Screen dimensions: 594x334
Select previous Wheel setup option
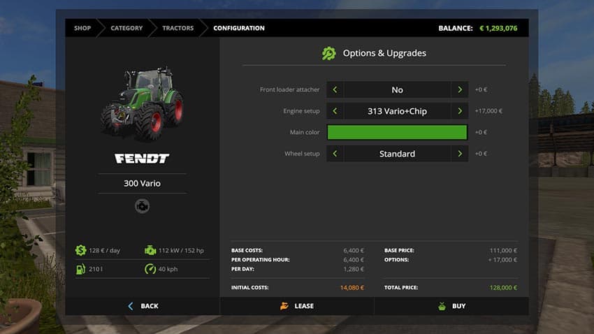coord(335,154)
